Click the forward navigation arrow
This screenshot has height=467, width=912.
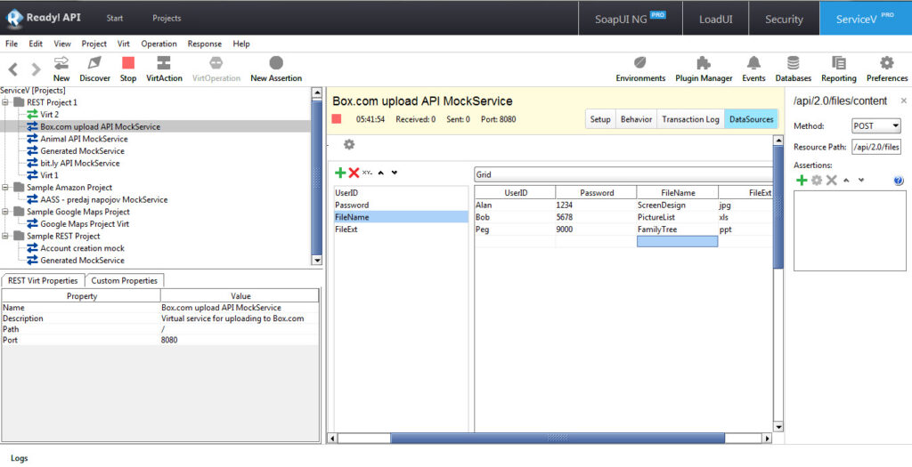coord(36,69)
